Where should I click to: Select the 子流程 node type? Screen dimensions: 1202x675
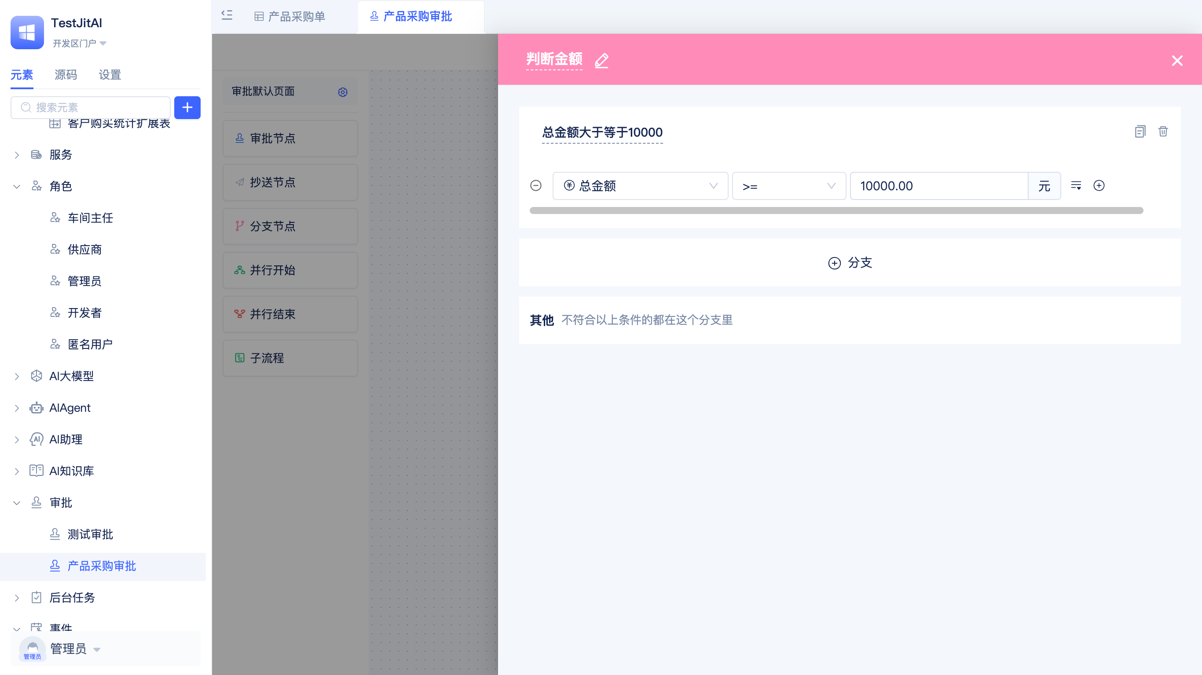tap(290, 358)
